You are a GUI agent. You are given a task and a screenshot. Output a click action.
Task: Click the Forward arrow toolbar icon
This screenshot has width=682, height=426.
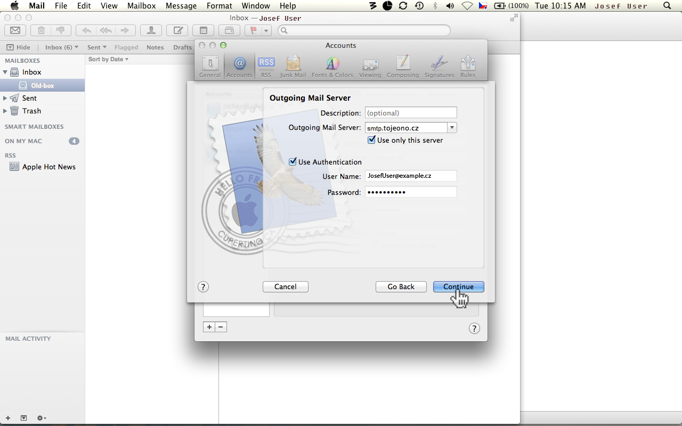click(125, 30)
